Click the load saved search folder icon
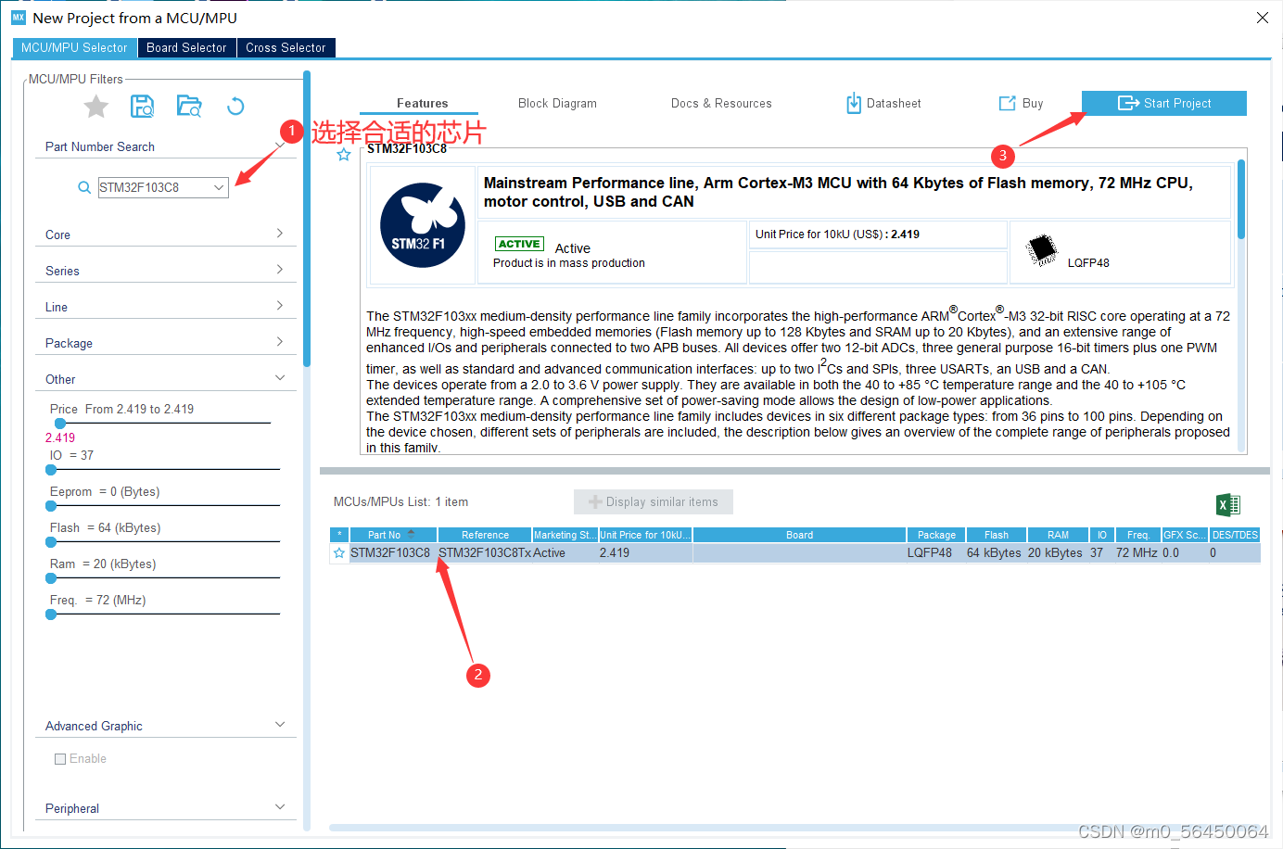Screen dimensions: 1283x849 pos(189,107)
